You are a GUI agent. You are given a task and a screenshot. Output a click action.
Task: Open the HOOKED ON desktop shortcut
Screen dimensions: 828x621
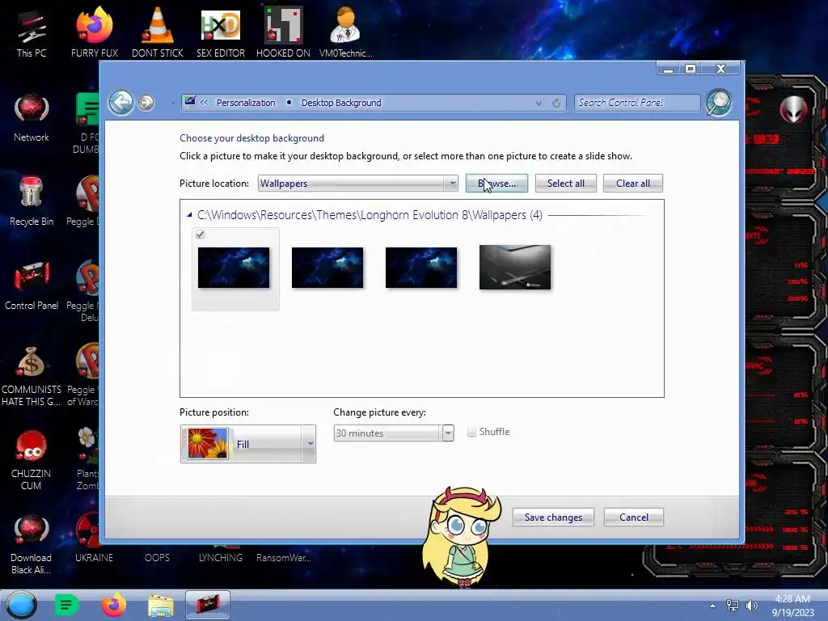(x=283, y=32)
